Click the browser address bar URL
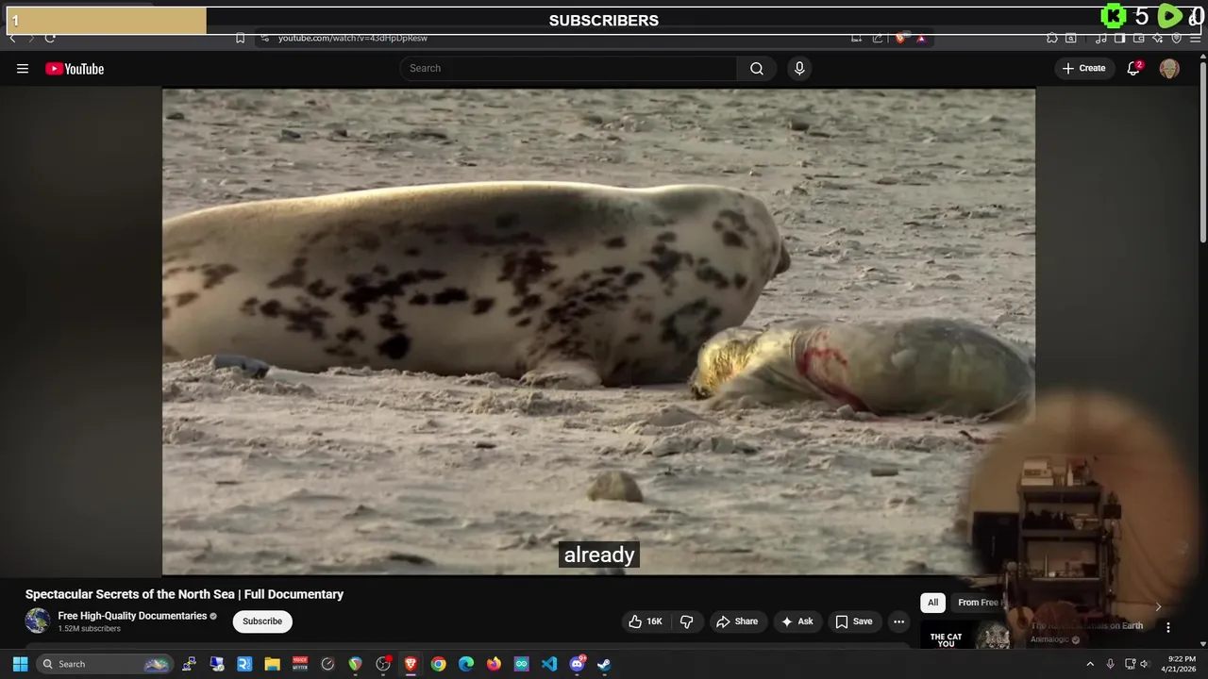The image size is (1208, 679). coord(353,38)
